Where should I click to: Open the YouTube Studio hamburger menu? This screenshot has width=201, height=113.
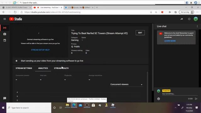pos(5,19)
